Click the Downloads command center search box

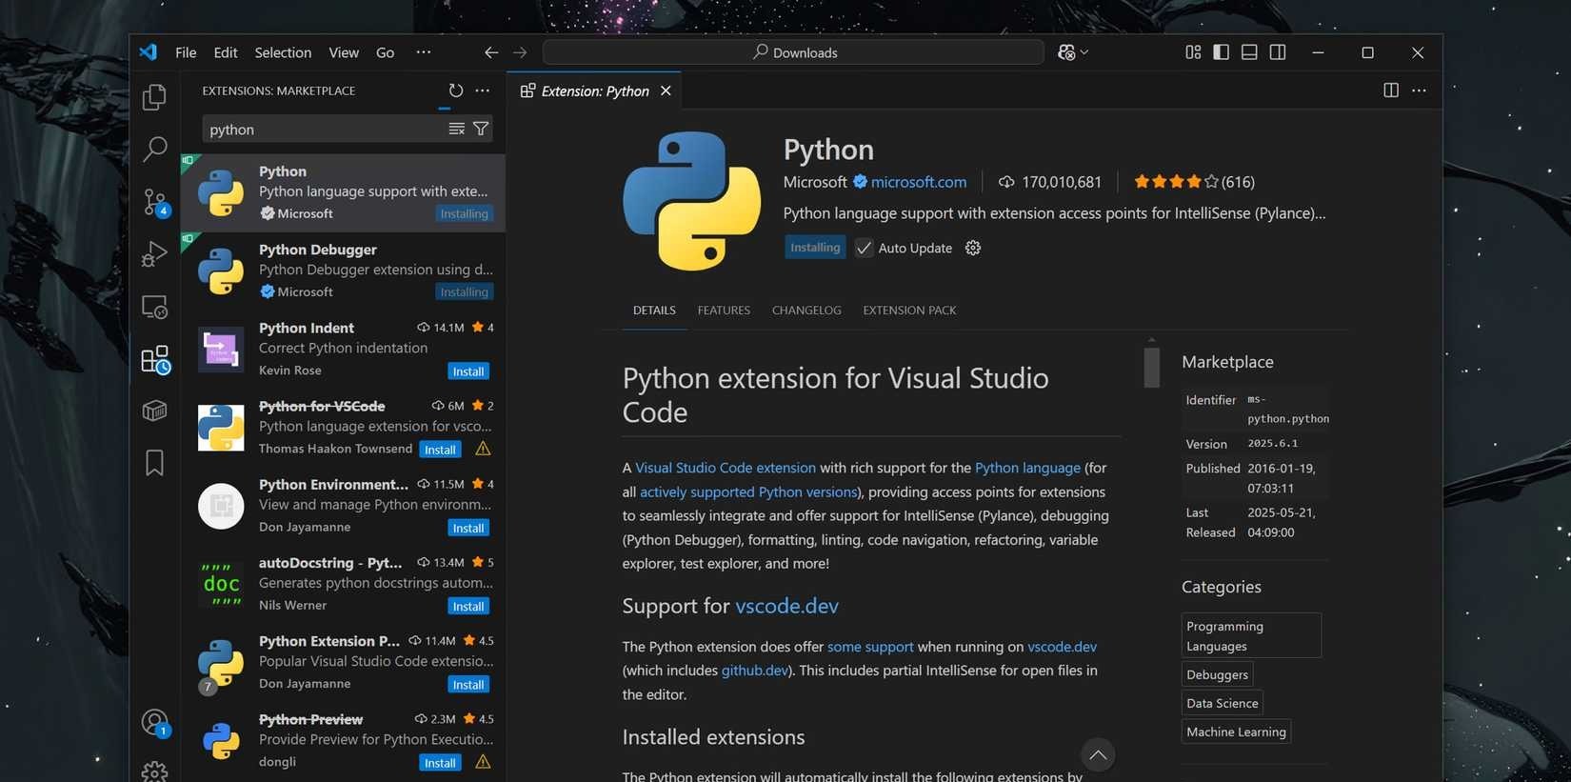(x=794, y=52)
